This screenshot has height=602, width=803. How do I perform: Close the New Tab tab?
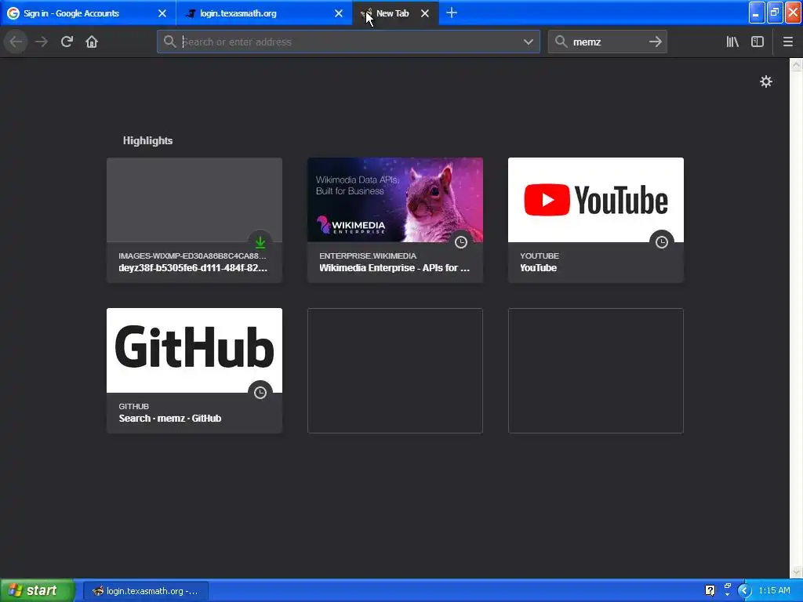424,13
